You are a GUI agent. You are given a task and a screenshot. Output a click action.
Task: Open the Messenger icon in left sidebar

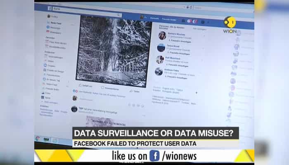click(48, 27)
